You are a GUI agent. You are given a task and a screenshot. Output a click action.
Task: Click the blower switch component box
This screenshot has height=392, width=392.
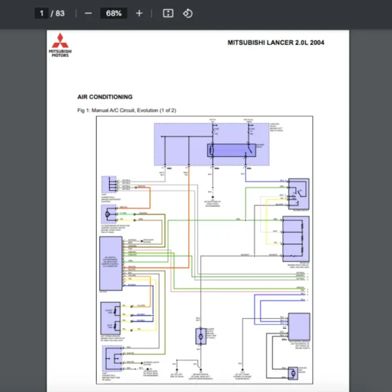click(x=299, y=194)
